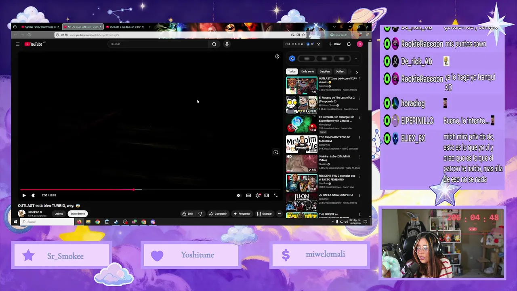Viewport: 517px width, 291px height.
Task: Open Steam from the taskbar
Action: pos(116,222)
